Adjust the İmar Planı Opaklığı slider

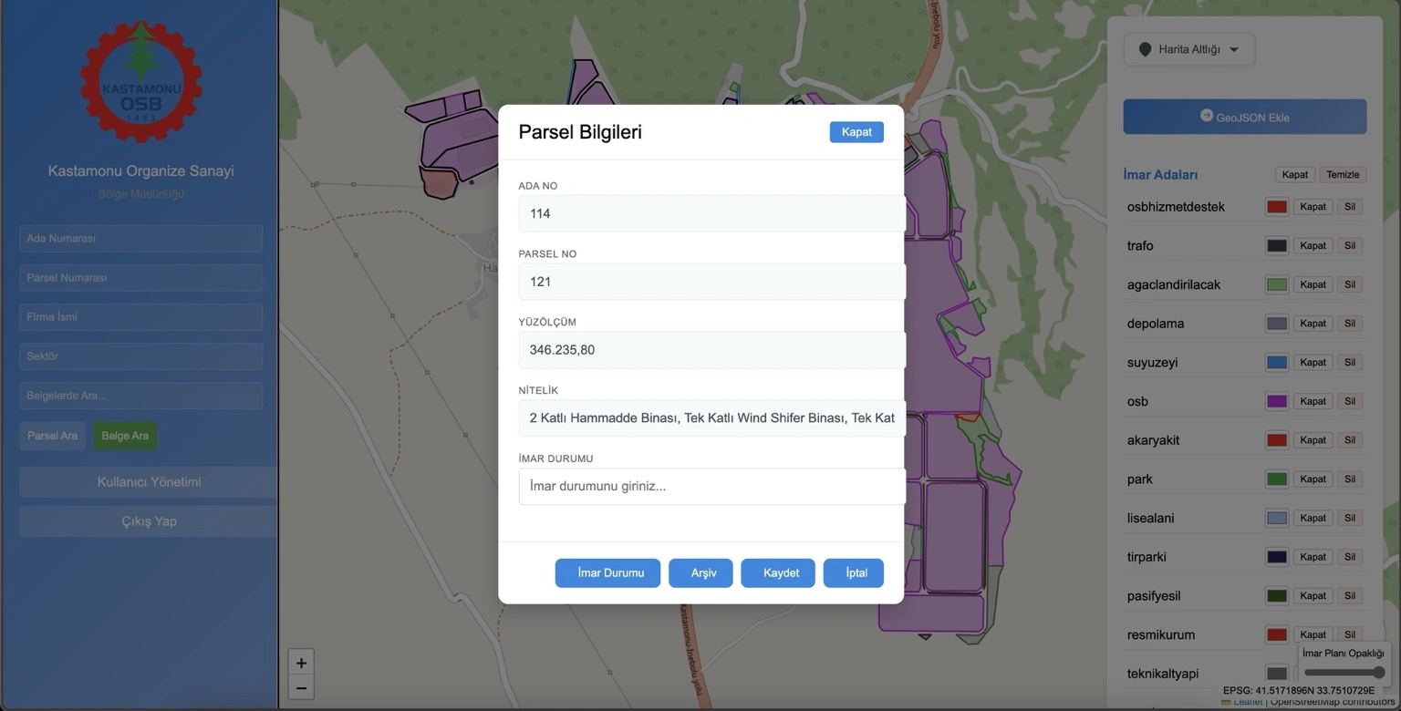(x=1344, y=673)
